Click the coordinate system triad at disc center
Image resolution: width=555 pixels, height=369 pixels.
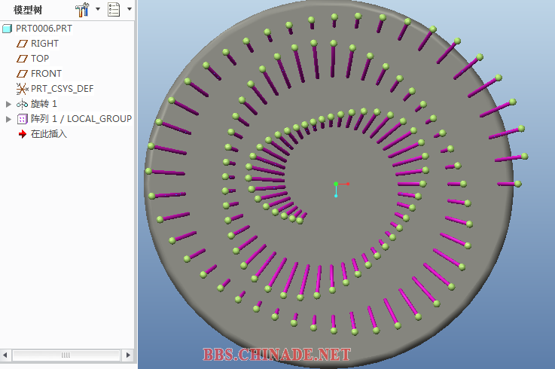(341, 189)
